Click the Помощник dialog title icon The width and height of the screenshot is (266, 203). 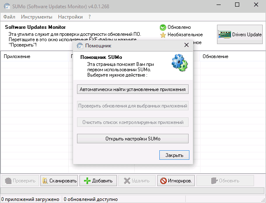(x=80, y=46)
